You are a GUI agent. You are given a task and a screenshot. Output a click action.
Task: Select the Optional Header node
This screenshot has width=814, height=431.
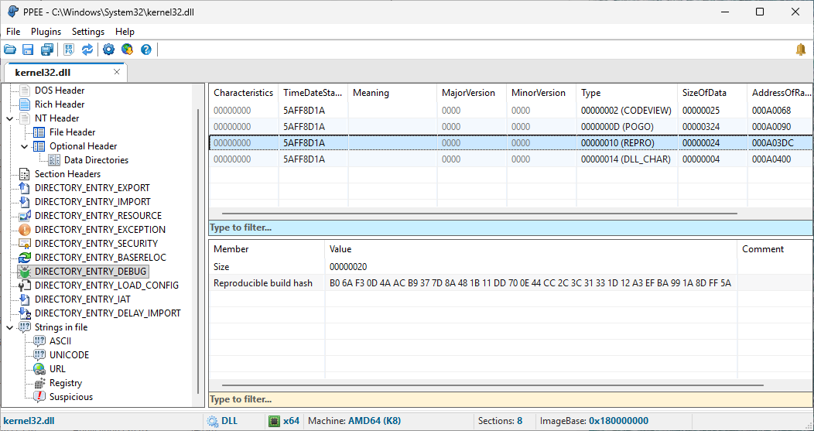tap(83, 146)
